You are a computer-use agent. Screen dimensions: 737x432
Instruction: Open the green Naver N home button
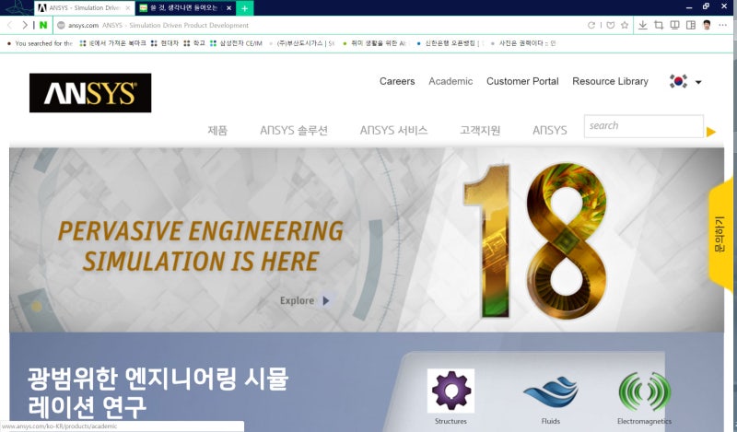point(43,26)
